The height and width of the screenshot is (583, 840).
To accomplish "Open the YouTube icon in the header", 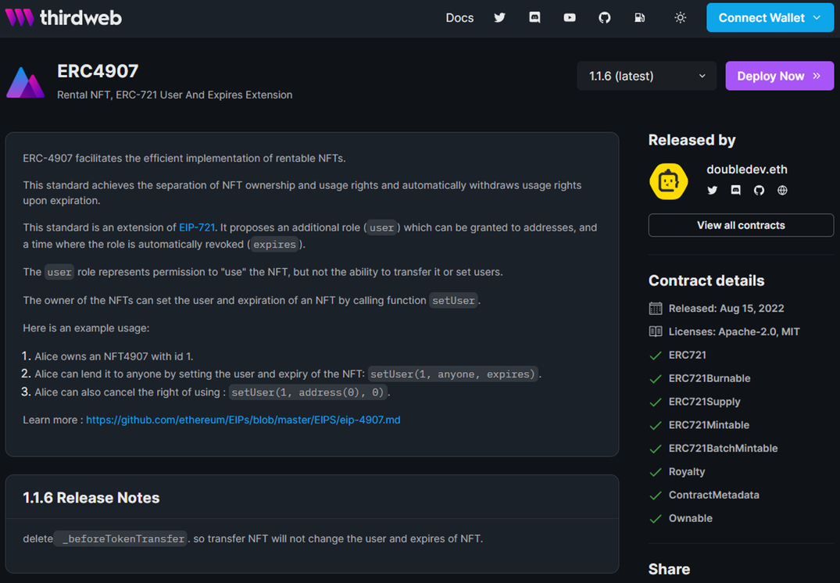I will click(570, 17).
